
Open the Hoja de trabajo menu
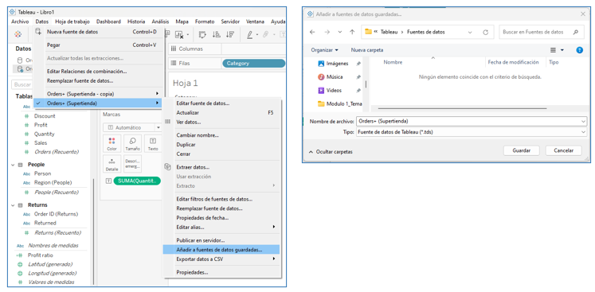tap(72, 21)
